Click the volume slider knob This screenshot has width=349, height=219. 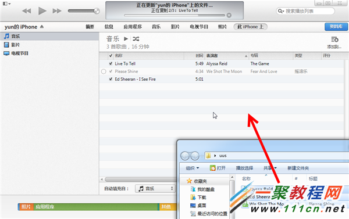(97, 11)
